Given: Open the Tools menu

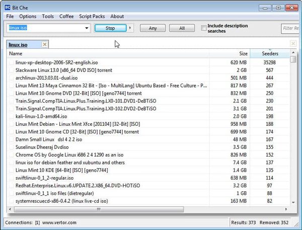Looking at the screenshot, I should tap(48, 17).
